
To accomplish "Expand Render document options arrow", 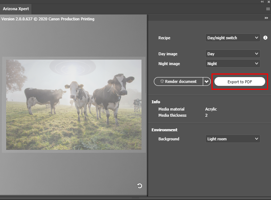I will tap(207, 81).
